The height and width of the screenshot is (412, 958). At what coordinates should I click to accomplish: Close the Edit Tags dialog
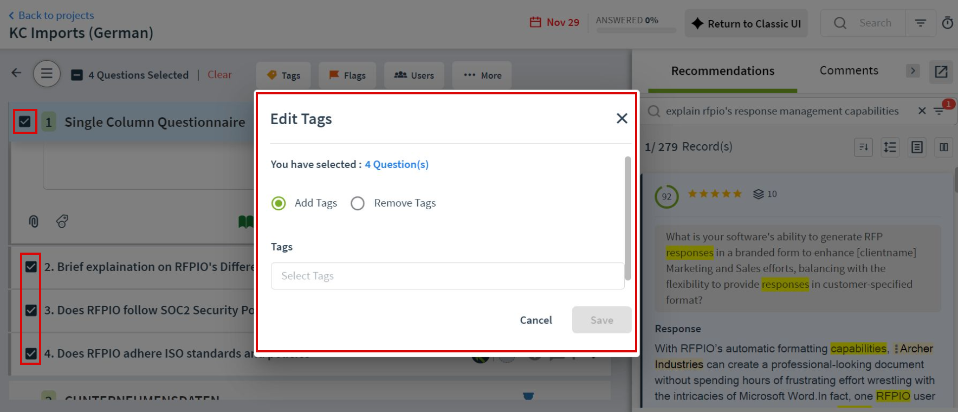pos(622,118)
